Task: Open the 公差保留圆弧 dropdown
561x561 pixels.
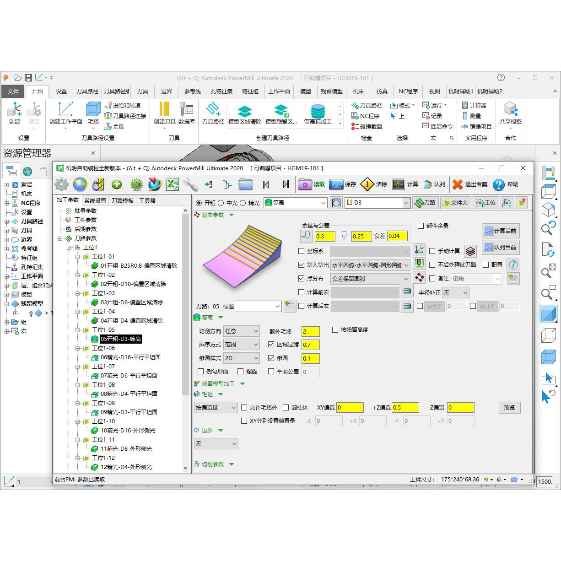Action: (x=370, y=279)
